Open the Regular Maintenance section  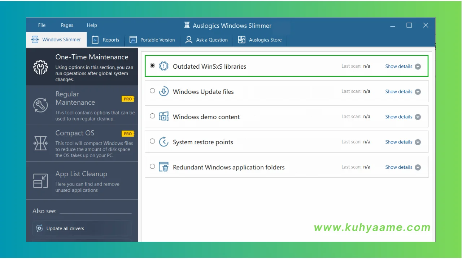click(x=82, y=105)
